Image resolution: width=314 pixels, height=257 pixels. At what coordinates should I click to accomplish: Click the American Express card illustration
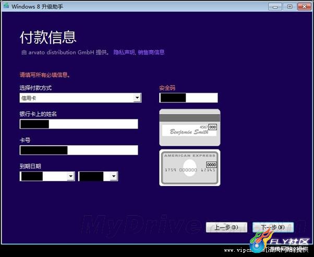(190, 168)
